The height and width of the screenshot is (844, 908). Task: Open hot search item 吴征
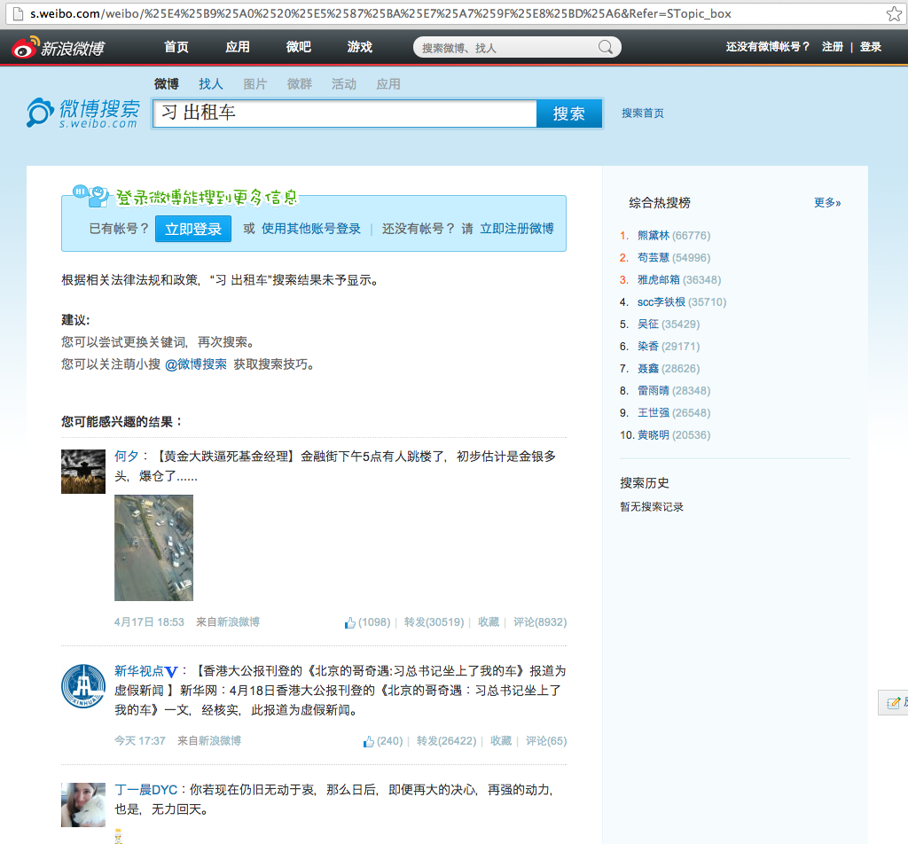[648, 324]
